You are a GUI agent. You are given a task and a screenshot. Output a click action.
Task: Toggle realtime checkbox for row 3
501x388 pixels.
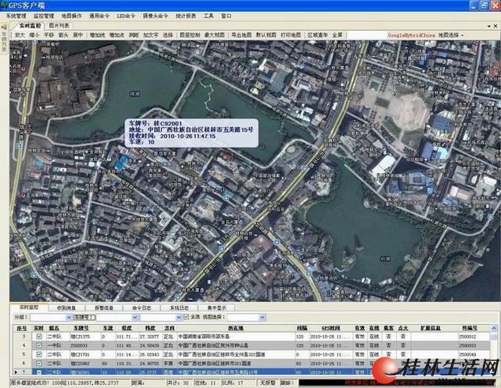coord(39,337)
